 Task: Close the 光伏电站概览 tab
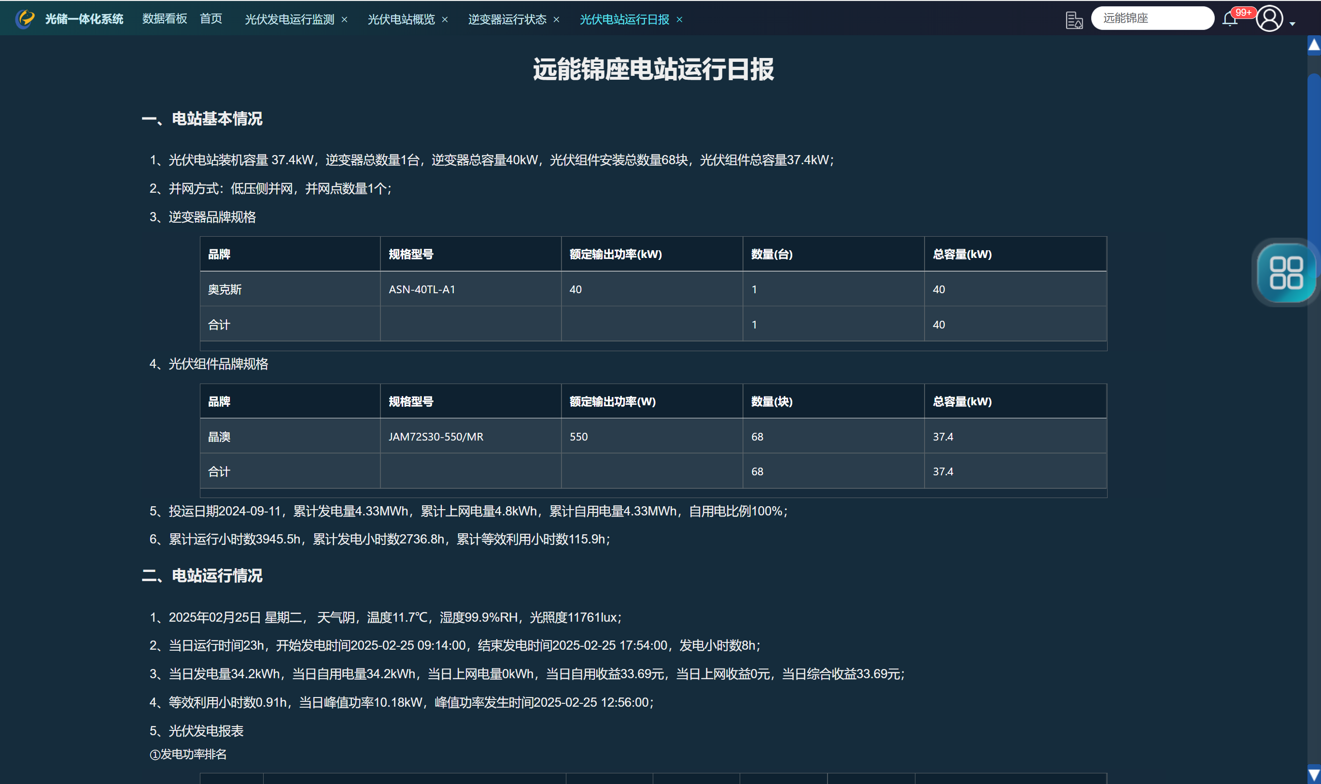(445, 19)
